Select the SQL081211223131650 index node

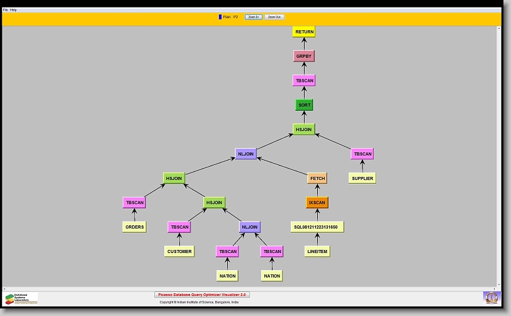pos(317,227)
